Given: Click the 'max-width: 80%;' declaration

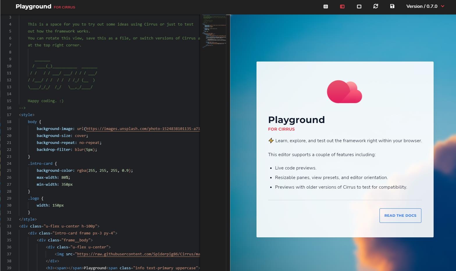Looking at the screenshot, I should [x=53, y=178].
